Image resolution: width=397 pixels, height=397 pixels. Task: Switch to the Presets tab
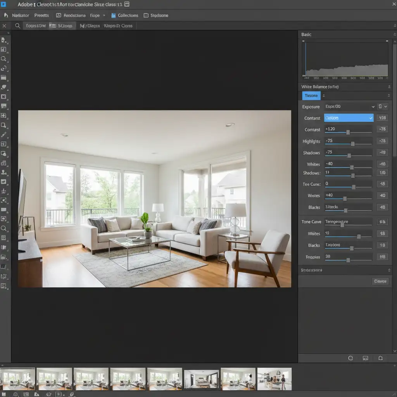pyautogui.click(x=41, y=16)
